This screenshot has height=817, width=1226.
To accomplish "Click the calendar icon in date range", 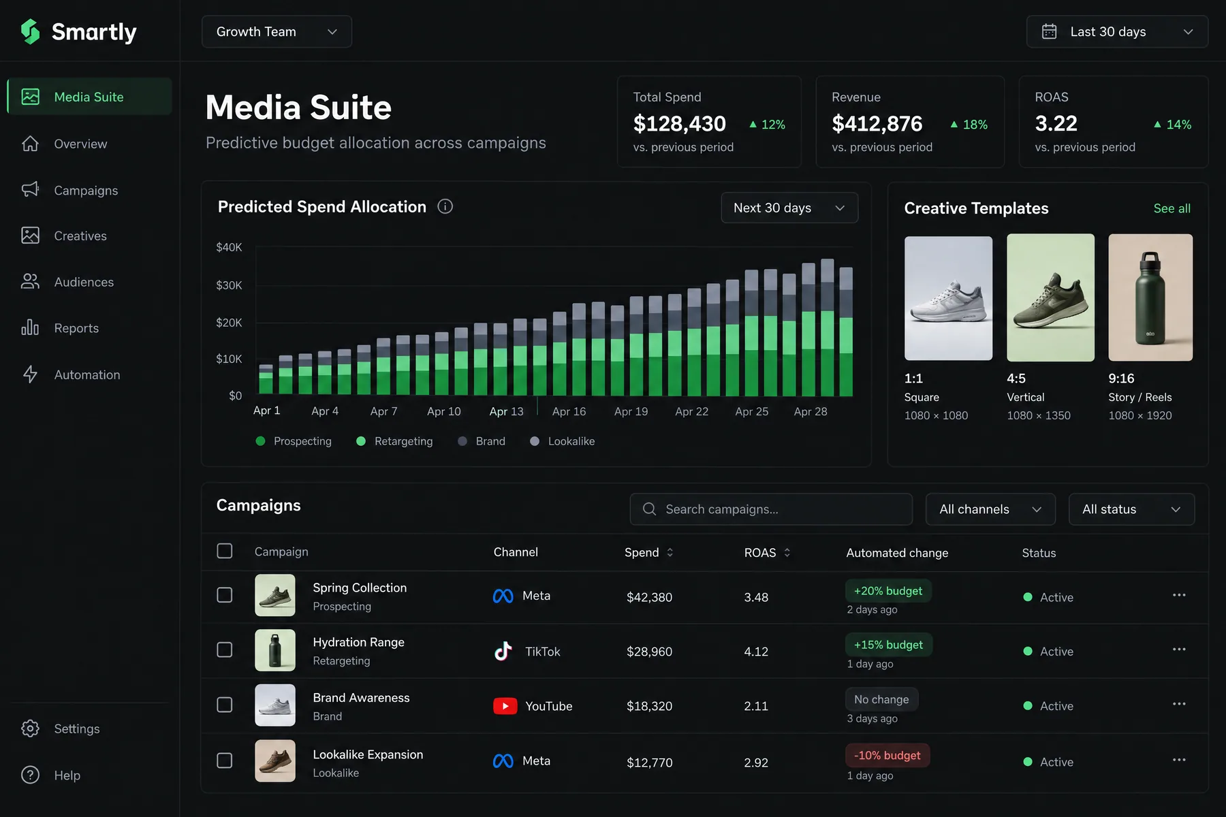I will pyautogui.click(x=1049, y=31).
